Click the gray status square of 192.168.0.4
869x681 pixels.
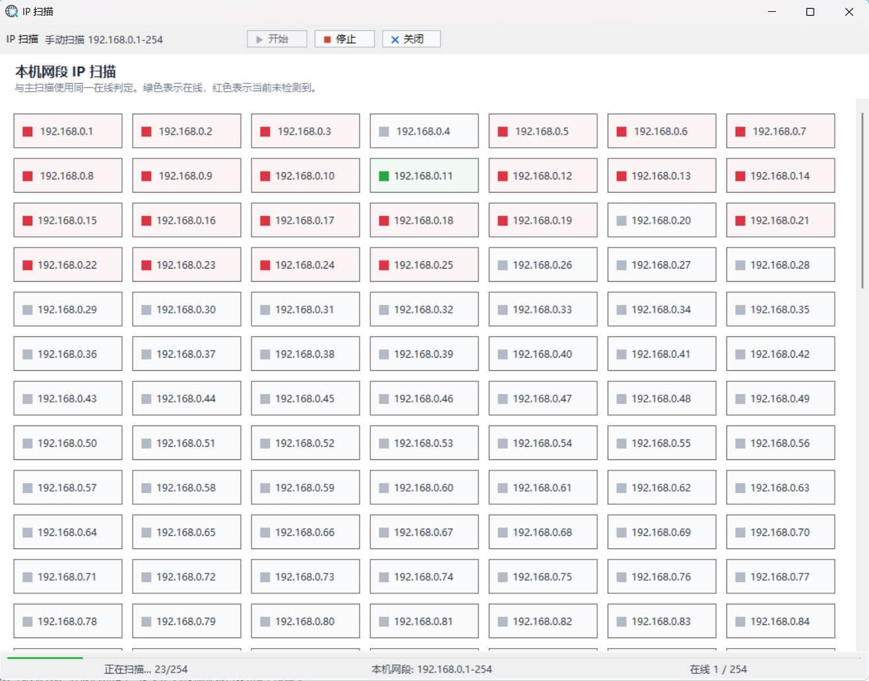pyautogui.click(x=384, y=131)
